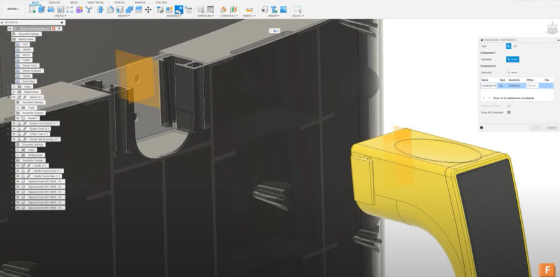Open the ASSEMBLE dropdown menu

click(174, 16)
